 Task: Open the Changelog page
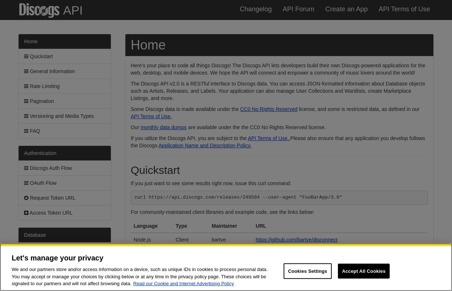pos(256,9)
